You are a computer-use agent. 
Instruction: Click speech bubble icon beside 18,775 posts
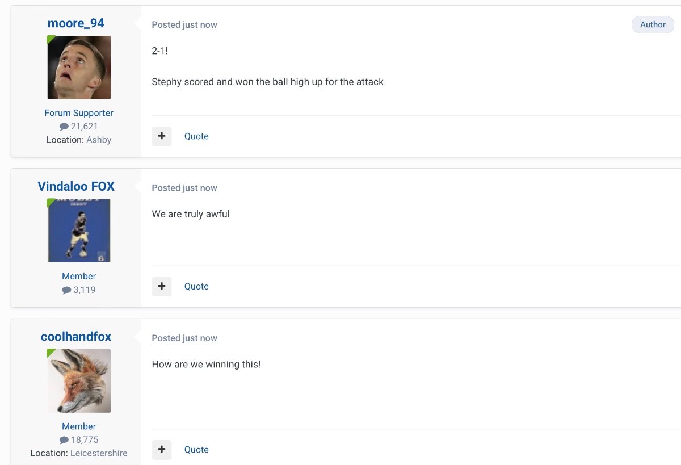(x=64, y=440)
